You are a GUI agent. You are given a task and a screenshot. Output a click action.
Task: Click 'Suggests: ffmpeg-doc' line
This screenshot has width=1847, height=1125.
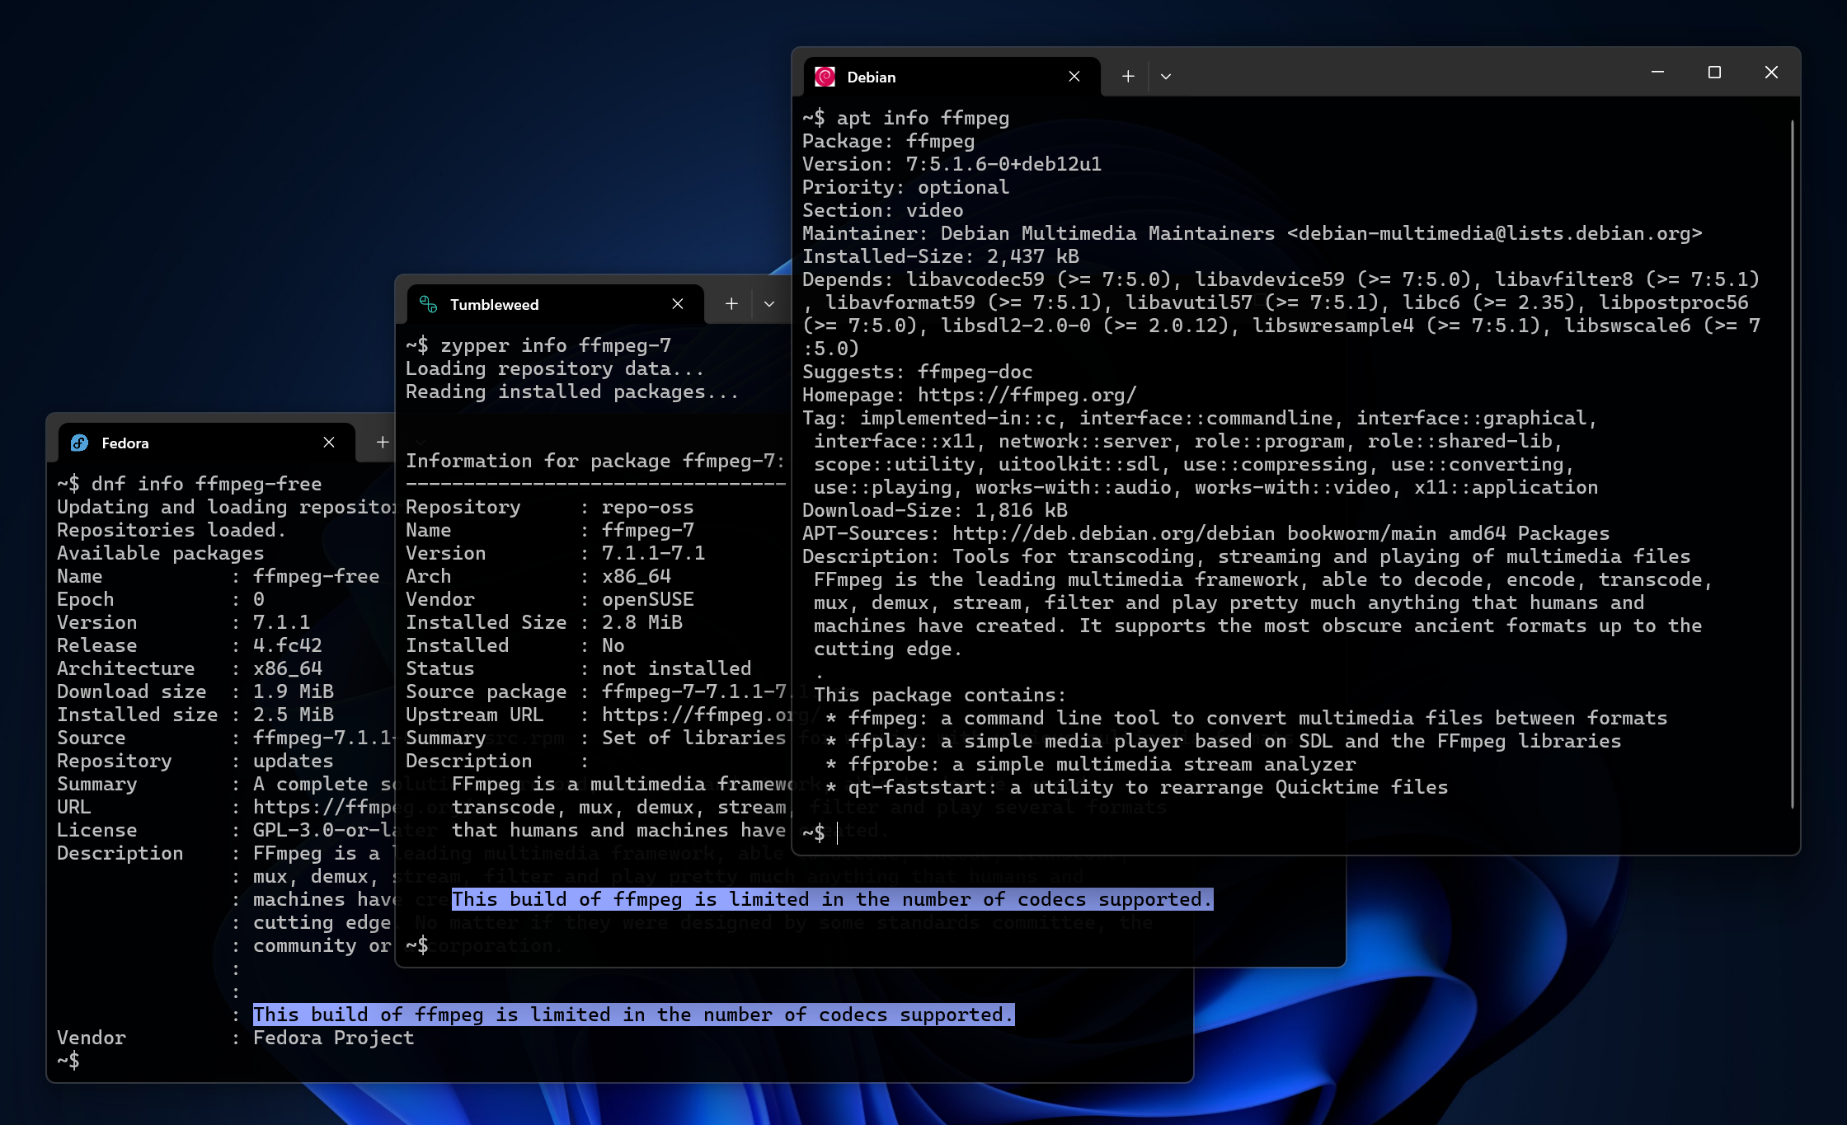[917, 372]
